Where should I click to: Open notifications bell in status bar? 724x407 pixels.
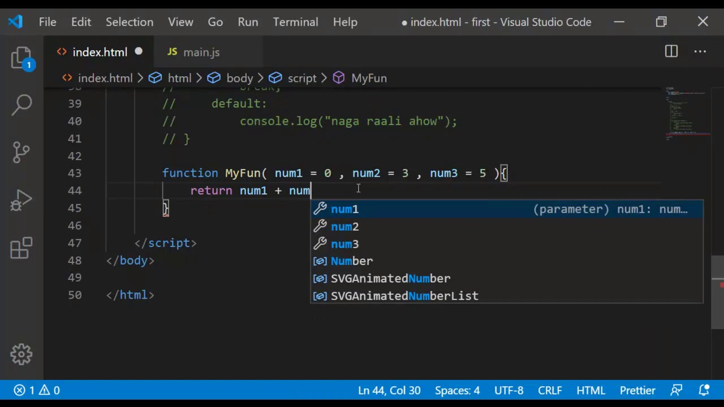point(704,391)
